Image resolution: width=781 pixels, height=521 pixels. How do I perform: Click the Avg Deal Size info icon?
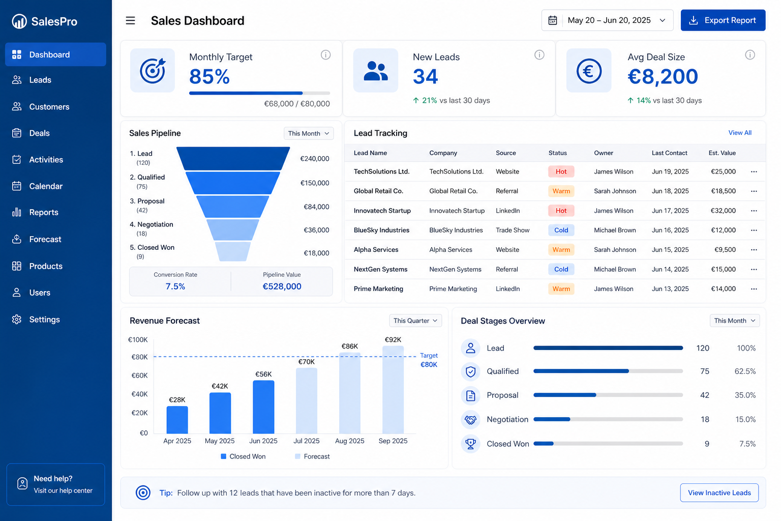pos(750,55)
